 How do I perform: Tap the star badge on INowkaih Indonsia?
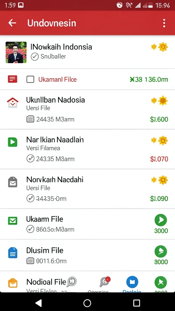pos(160,47)
